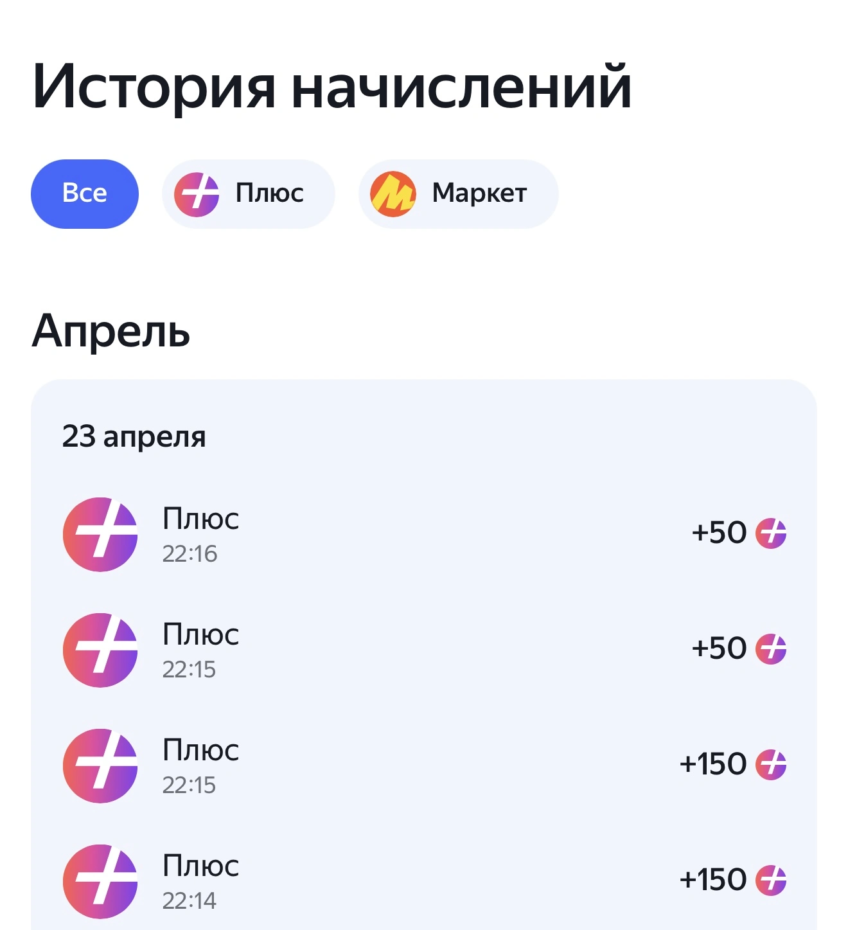This screenshot has height=930, width=848.
Task: Click the large Плюс icon of 22:16 entry
Action: (100, 534)
